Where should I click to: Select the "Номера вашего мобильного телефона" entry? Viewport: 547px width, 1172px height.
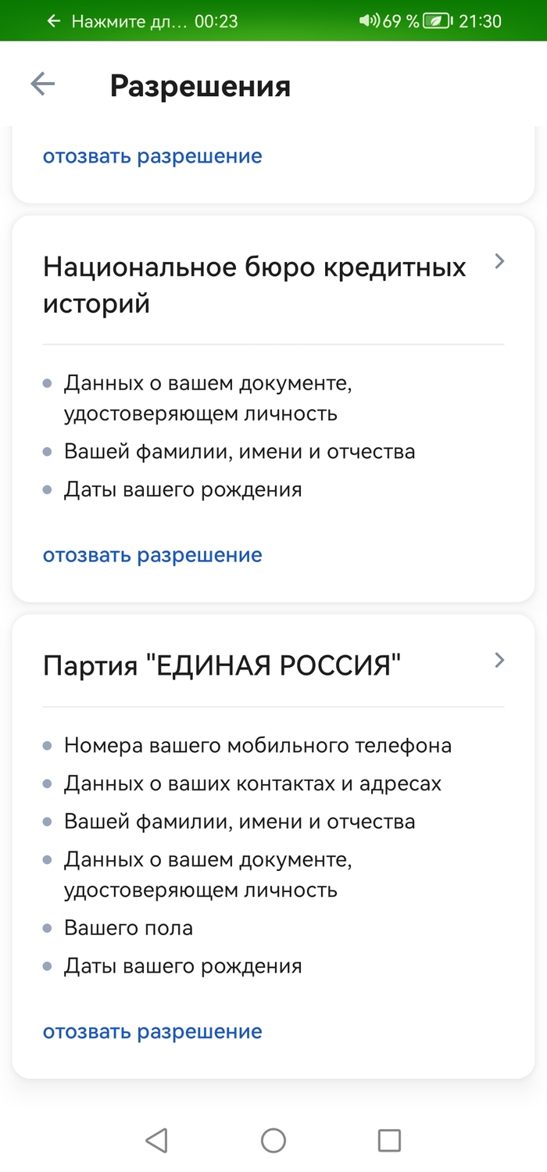coord(258,745)
